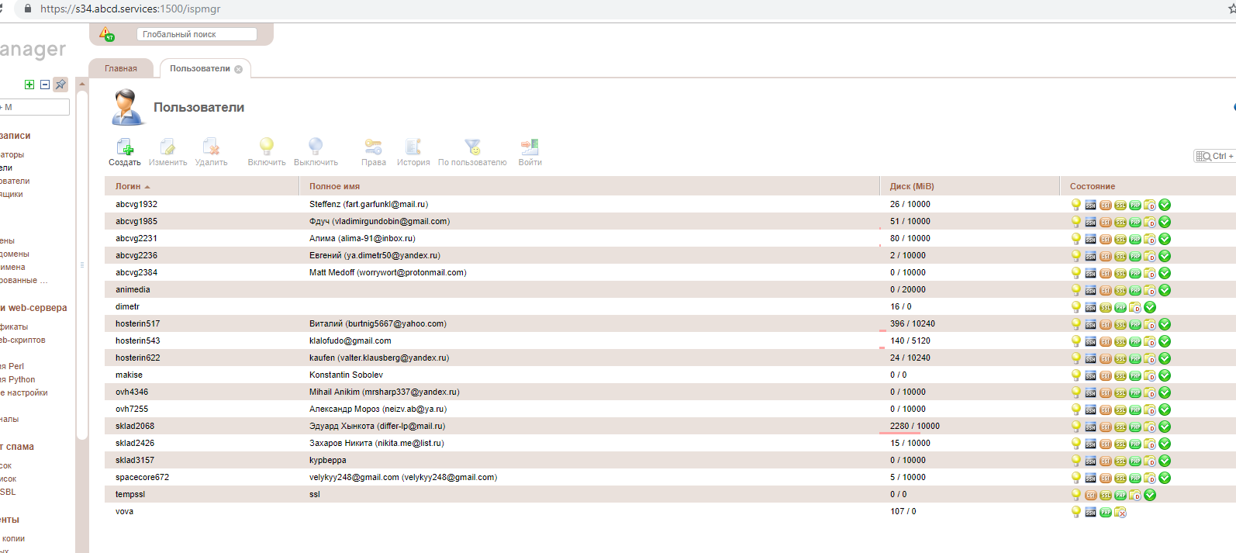Toggle the pin icon in the sidebar

click(60, 85)
